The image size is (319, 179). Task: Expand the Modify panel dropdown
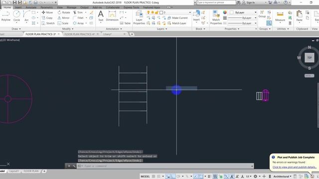point(68,29)
